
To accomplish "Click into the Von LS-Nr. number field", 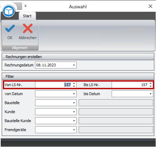I will (x=54, y=85).
